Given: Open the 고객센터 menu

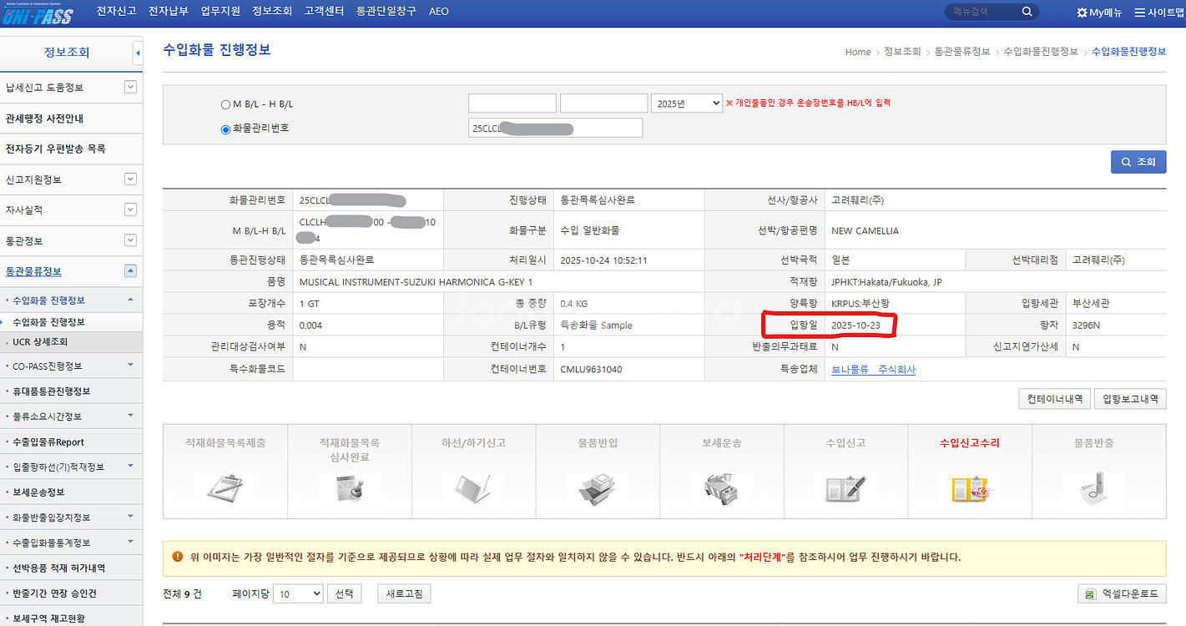Looking at the screenshot, I should click(x=324, y=12).
